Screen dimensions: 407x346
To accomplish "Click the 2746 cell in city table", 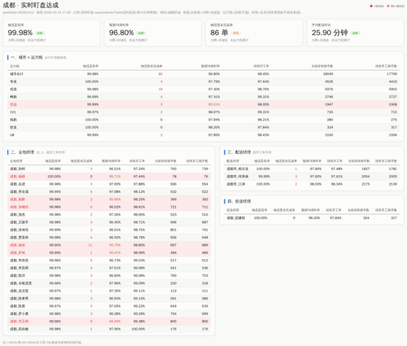I will [x=329, y=97].
